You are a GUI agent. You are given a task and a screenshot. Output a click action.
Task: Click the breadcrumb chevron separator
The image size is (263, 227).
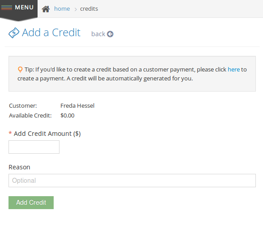coord(76,9)
